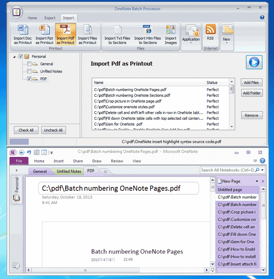This screenshot has width=274, height=279.
Task: Switch to Home tab in Batch Processor
Action: pos(32,18)
